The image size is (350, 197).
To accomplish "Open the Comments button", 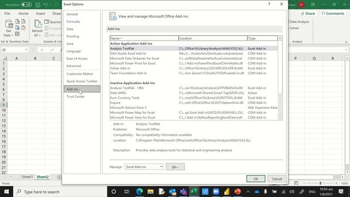I will click(x=333, y=14).
